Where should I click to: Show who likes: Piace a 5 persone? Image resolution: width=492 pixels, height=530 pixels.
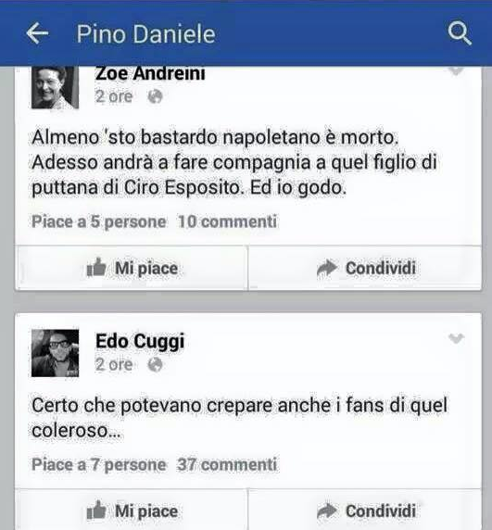tap(99, 222)
